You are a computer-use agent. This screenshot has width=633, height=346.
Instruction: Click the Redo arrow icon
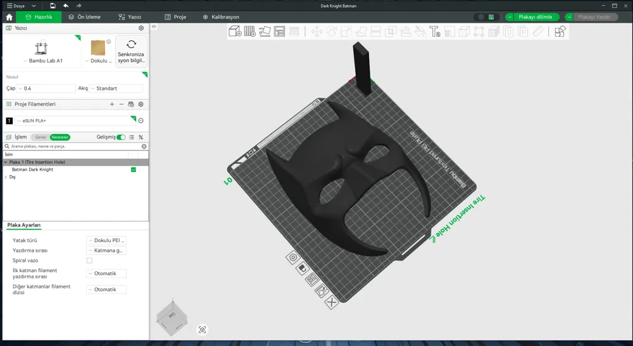coord(78,6)
